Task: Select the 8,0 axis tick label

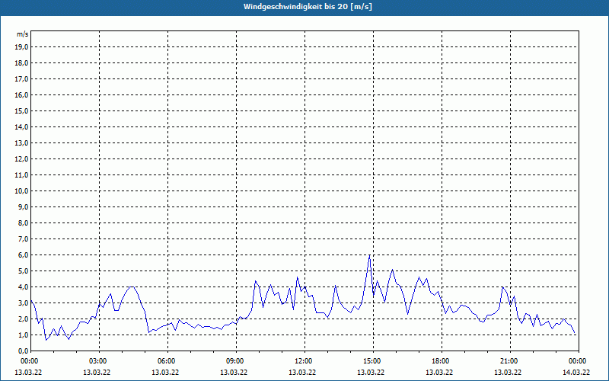Action: 24,223
